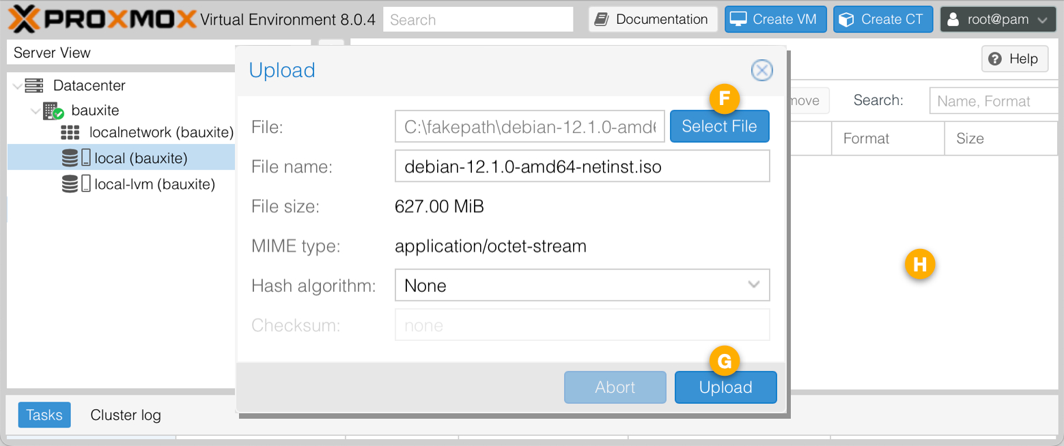Image resolution: width=1064 pixels, height=446 pixels.
Task: Collapse the bauxite node arrow
Action: tap(35, 110)
